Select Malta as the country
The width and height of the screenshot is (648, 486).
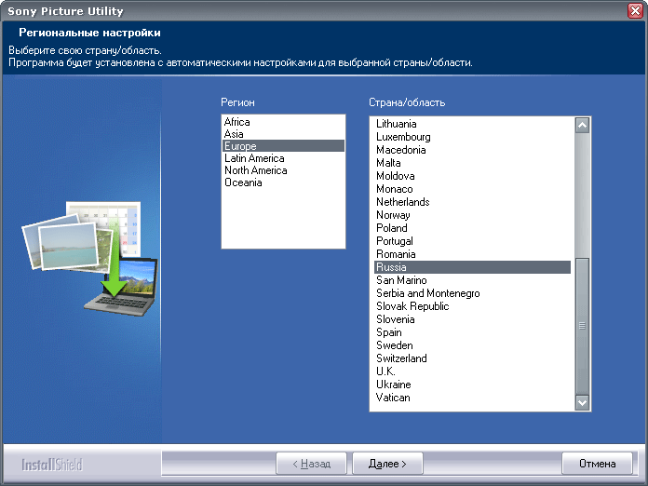tap(472, 163)
